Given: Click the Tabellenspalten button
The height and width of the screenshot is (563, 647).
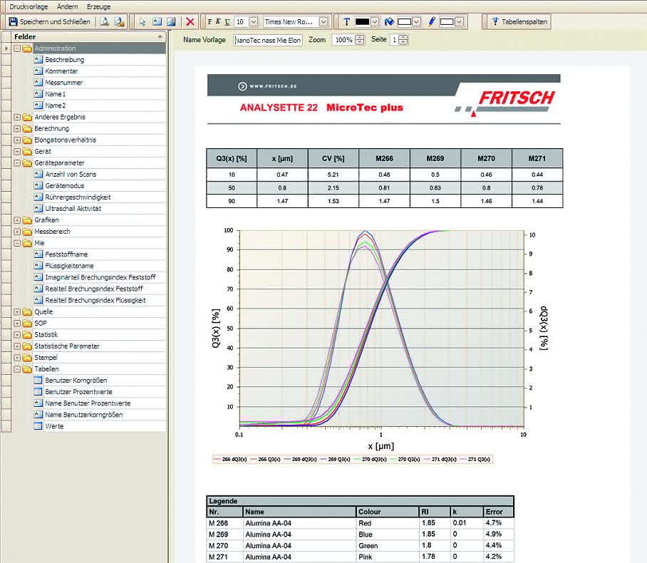Looking at the screenshot, I should point(519,21).
